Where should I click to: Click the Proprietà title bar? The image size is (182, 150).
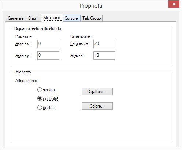[84, 6]
